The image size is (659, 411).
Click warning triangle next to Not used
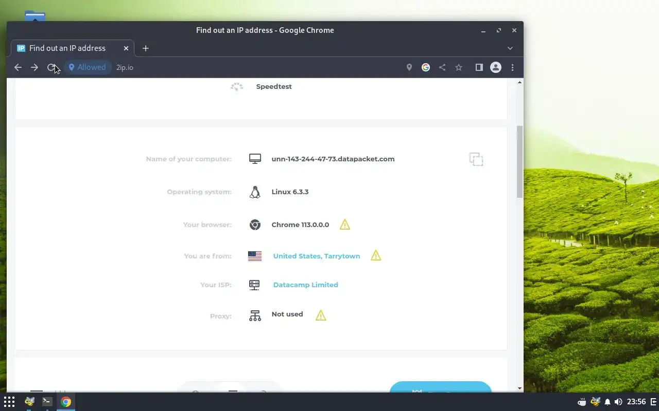tap(321, 315)
